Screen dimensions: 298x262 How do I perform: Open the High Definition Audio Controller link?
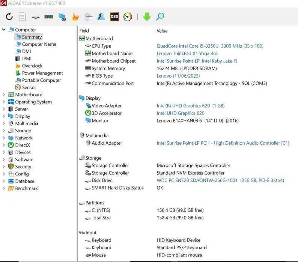(x=223, y=143)
